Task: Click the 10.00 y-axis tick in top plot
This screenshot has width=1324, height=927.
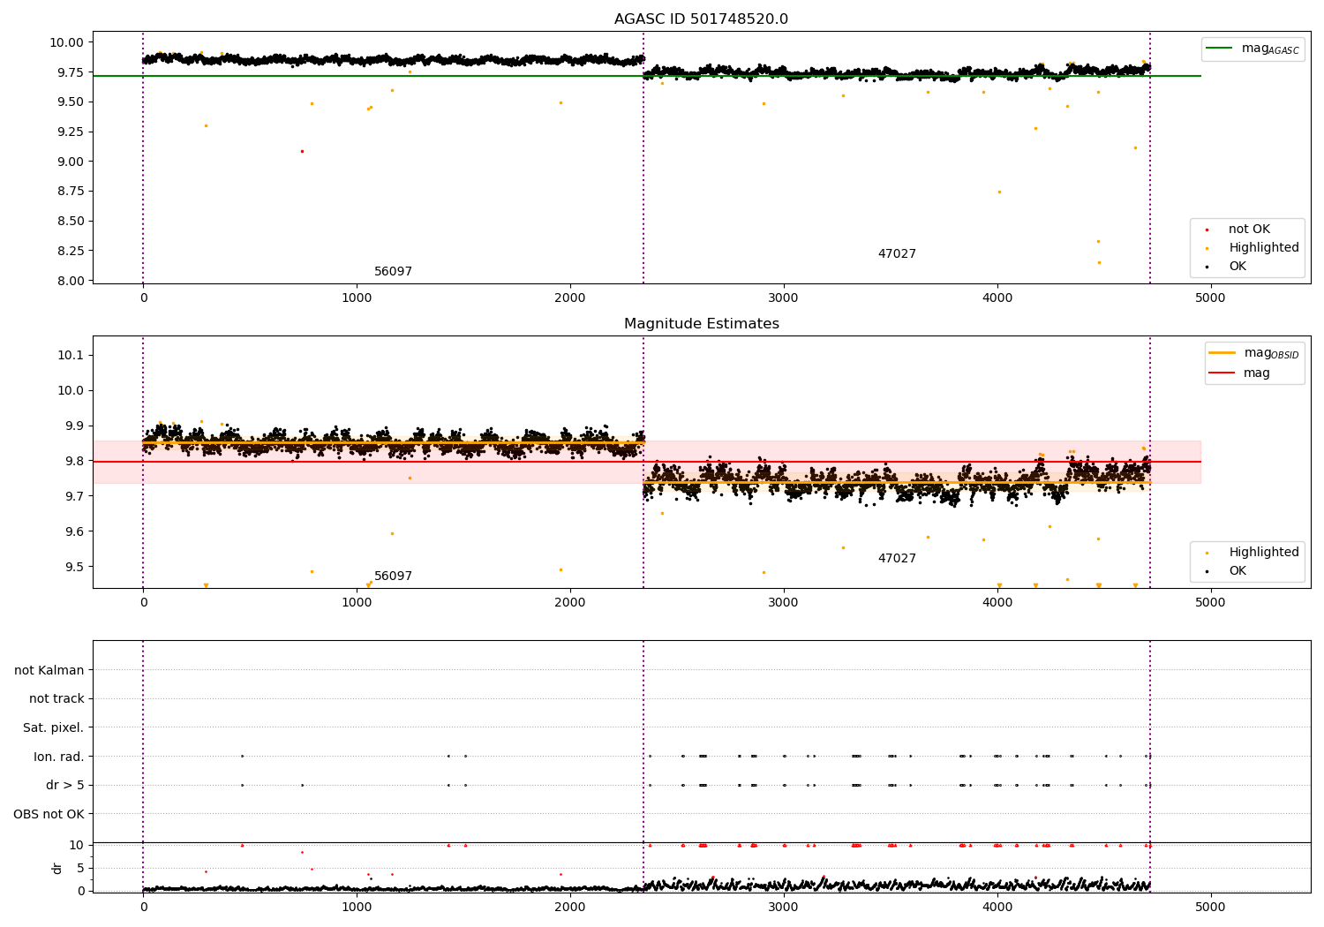Action: pyautogui.click(x=67, y=42)
